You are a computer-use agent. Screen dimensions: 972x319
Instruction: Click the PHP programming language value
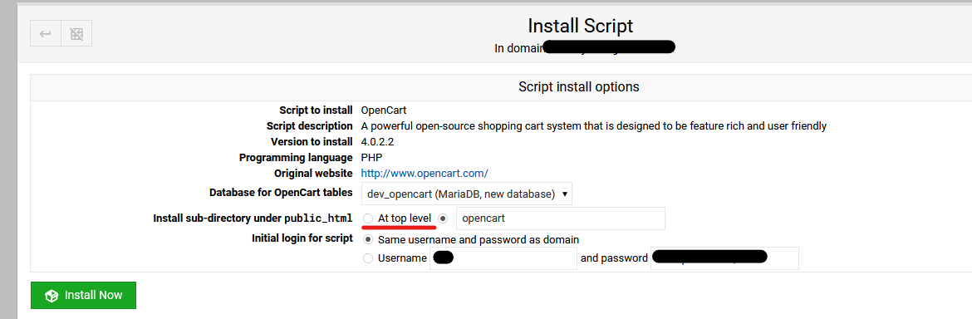point(372,157)
